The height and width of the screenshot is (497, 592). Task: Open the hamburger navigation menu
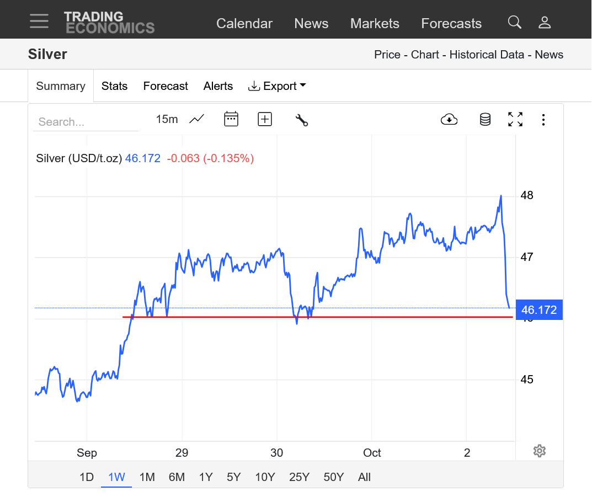[39, 21]
